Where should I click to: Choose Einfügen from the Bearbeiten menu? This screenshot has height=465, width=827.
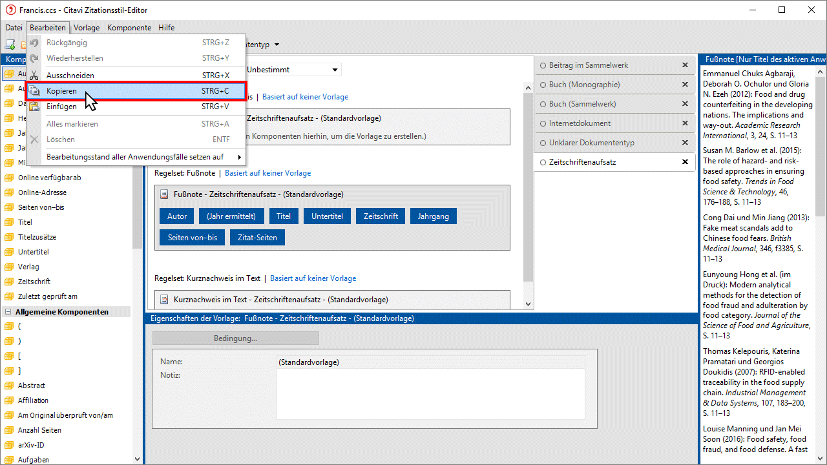coord(62,107)
